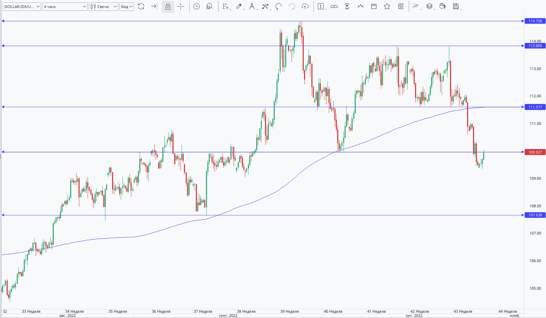Click the 112.00 price axis label
This screenshot has height=318, width=546.
pyautogui.click(x=535, y=96)
